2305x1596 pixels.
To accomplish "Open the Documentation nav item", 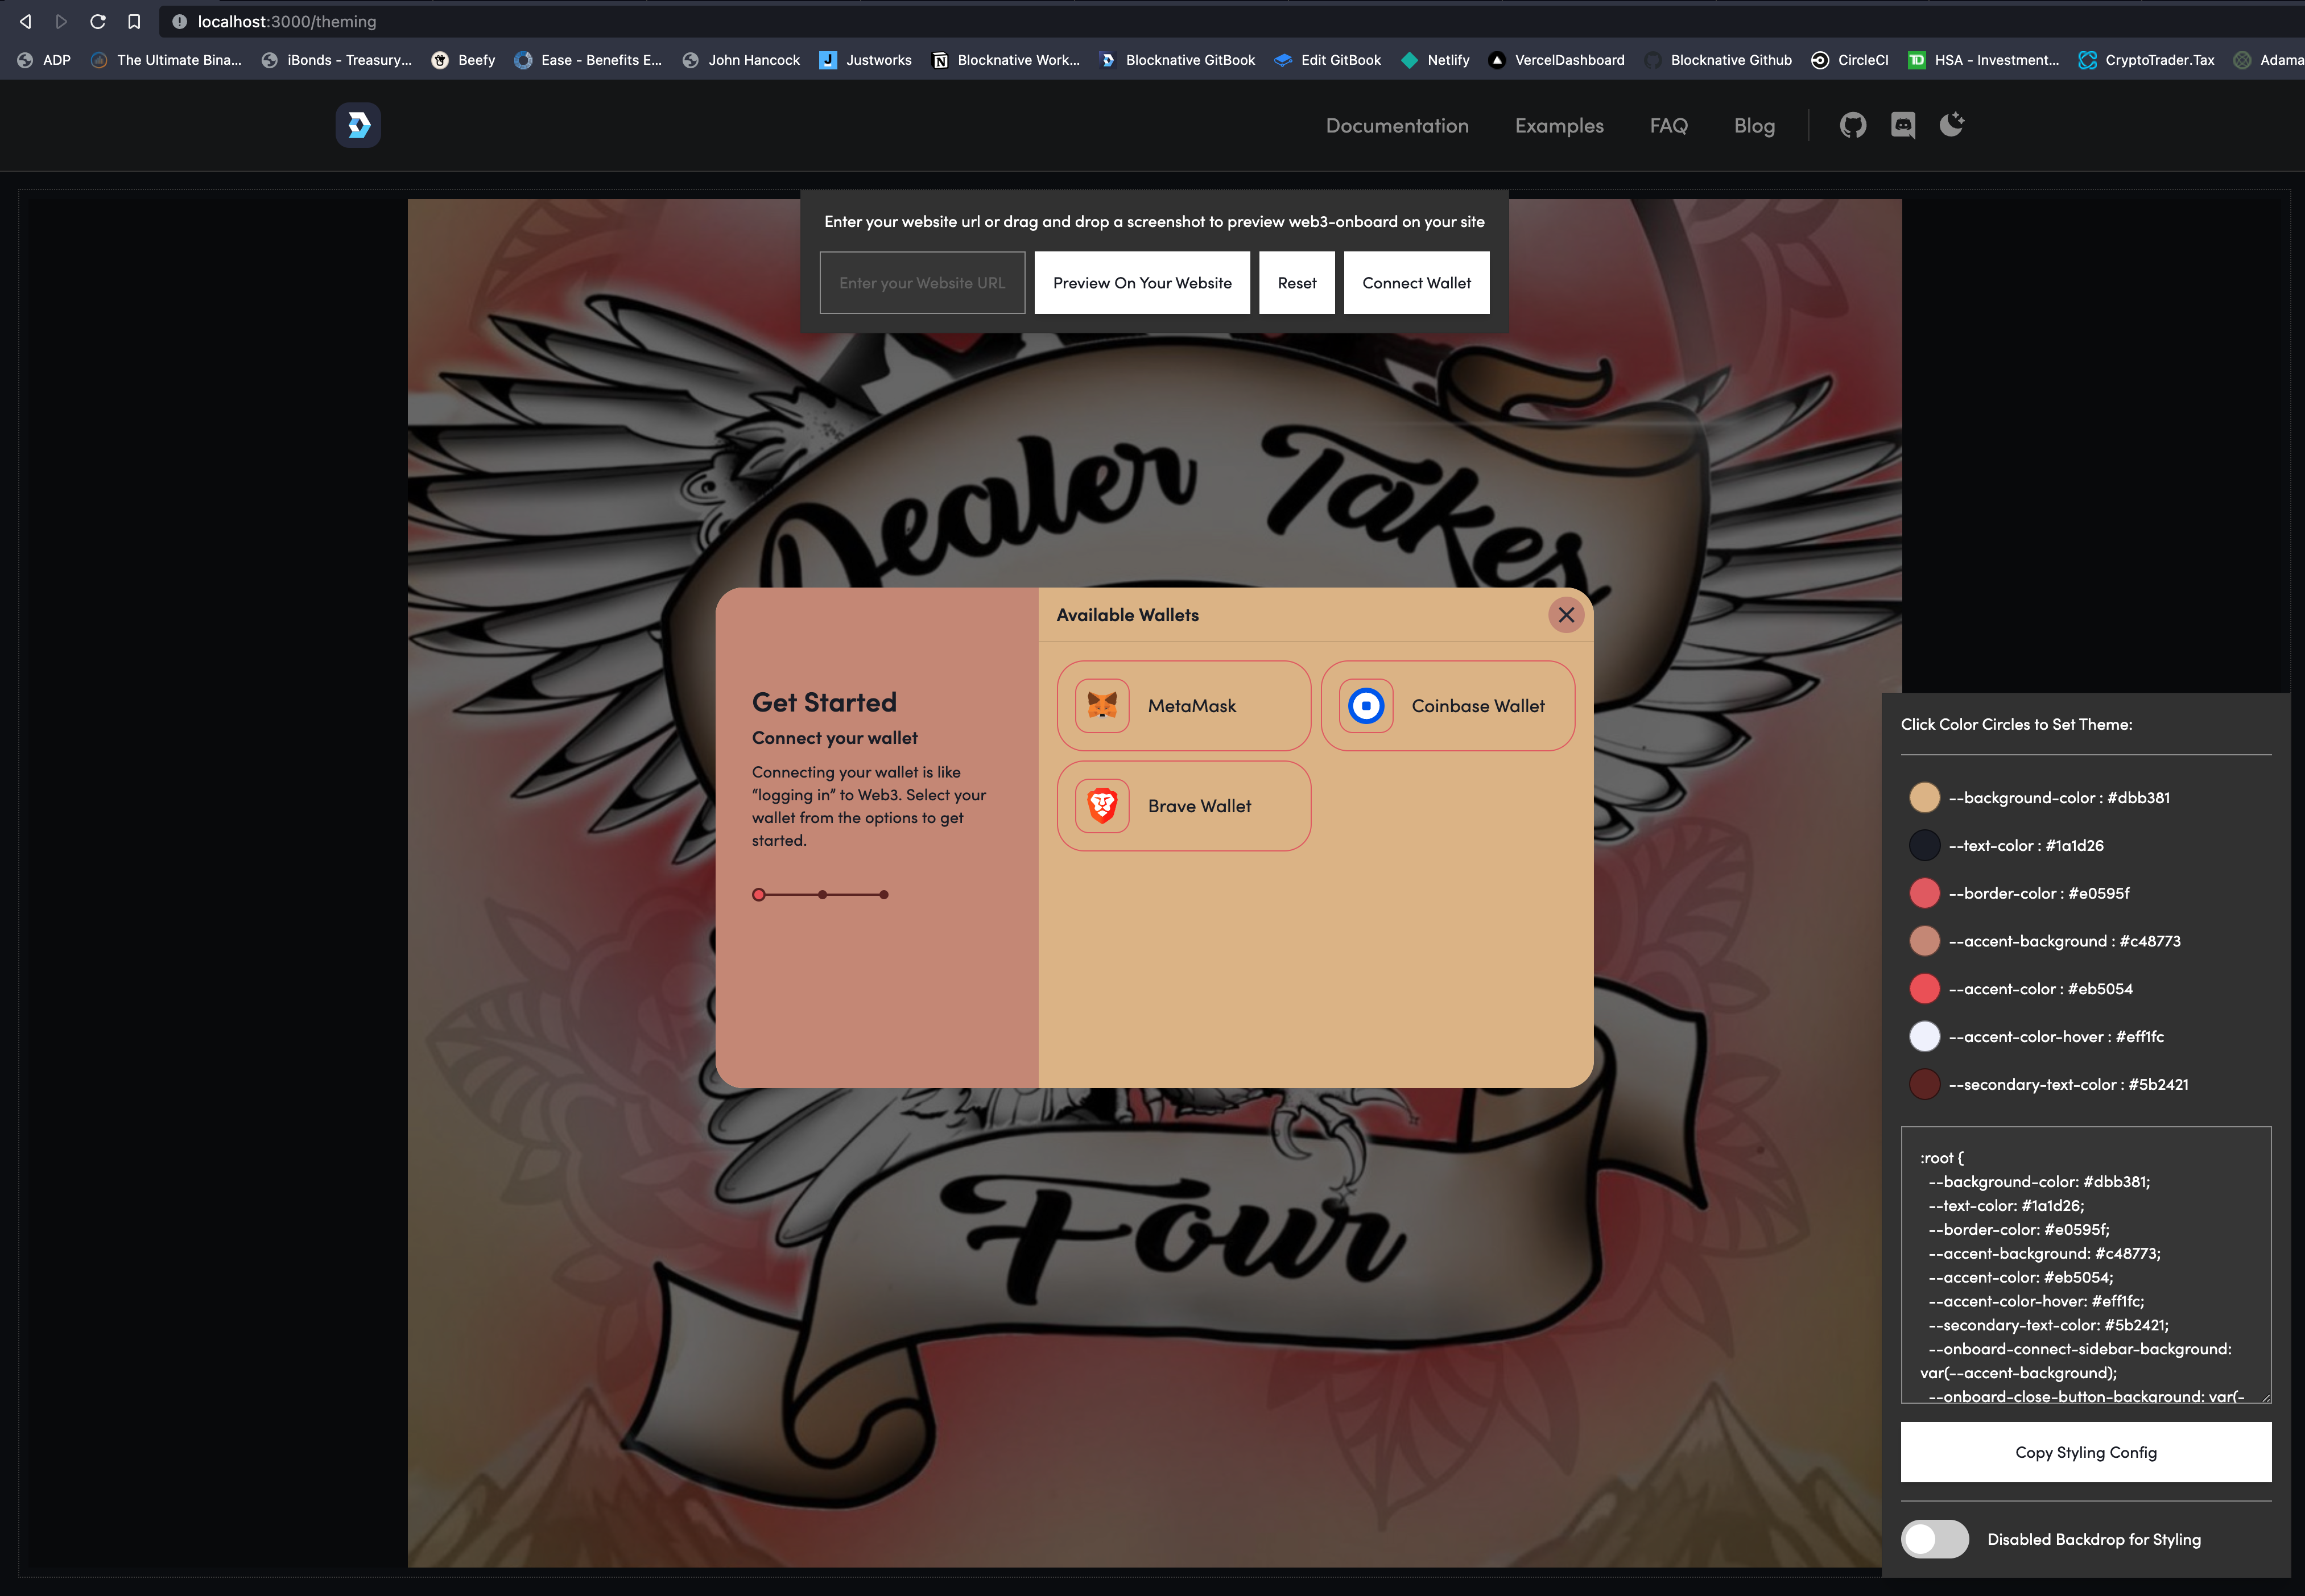I will (1397, 126).
